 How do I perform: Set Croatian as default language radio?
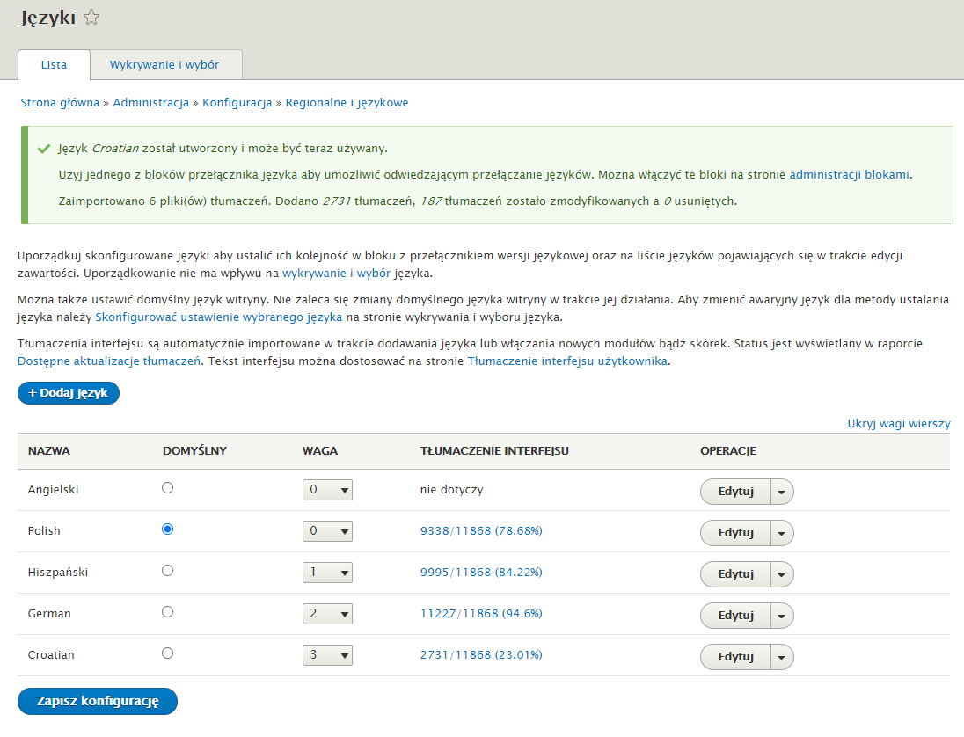click(167, 653)
